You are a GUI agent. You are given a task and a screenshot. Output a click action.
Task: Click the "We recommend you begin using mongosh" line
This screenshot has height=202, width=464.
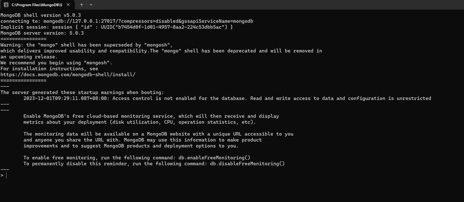(x=56, y=63)
